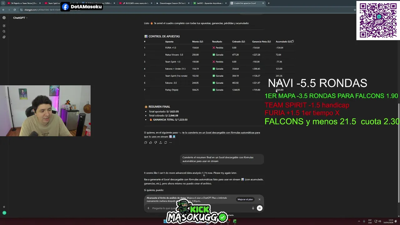The height and width of the screenshot is (225, 400).
Task: Click the Monto (S/) column header
Action: [x=197, y=42]
